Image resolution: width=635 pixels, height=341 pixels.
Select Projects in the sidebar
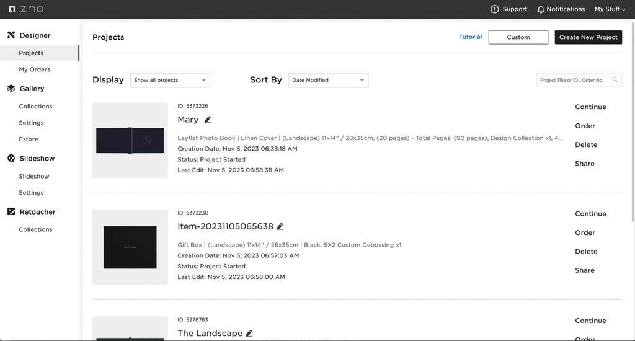(x=39, y=53)
